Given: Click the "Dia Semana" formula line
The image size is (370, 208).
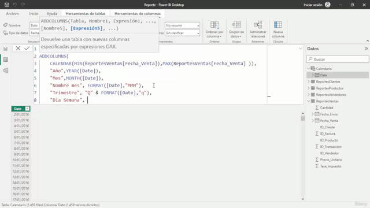Looking at the screenshot, I should [67, 100].
